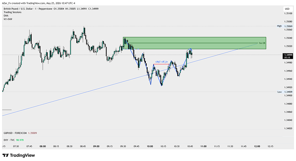Click the 10:15 time axis label
Image resolution: width=296 pixels, height=161 pixels.
163,146
